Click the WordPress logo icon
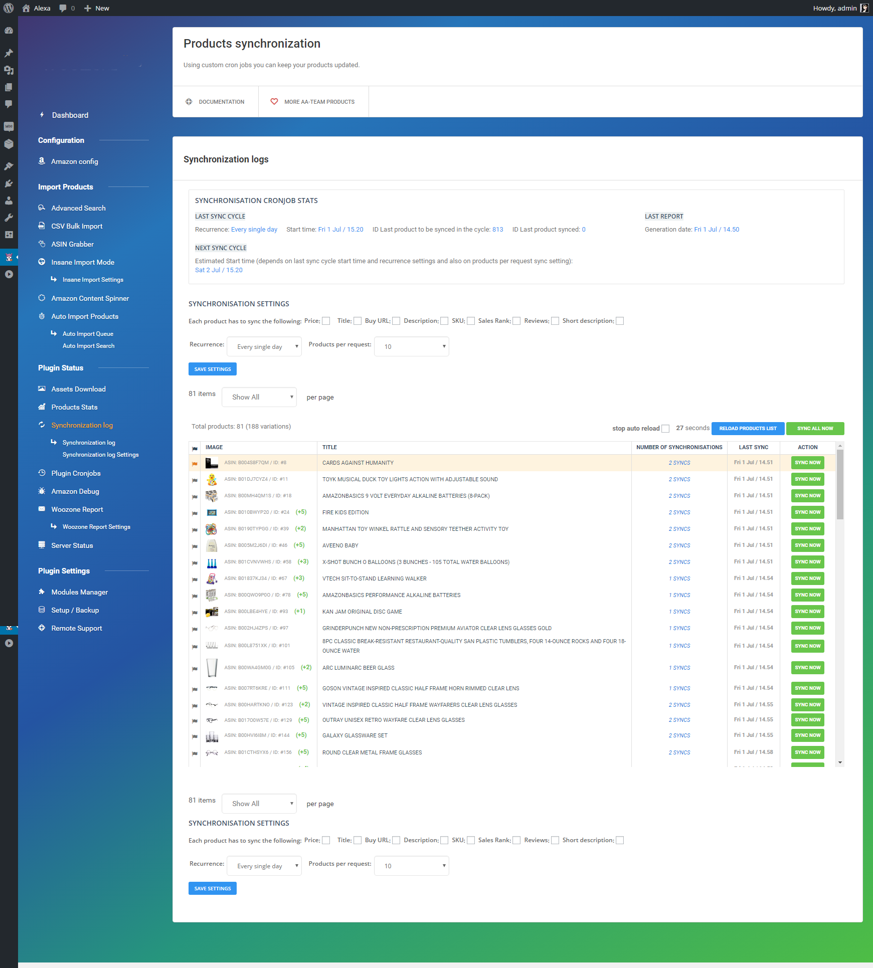The image size is (873, 968). click(9, 8)
